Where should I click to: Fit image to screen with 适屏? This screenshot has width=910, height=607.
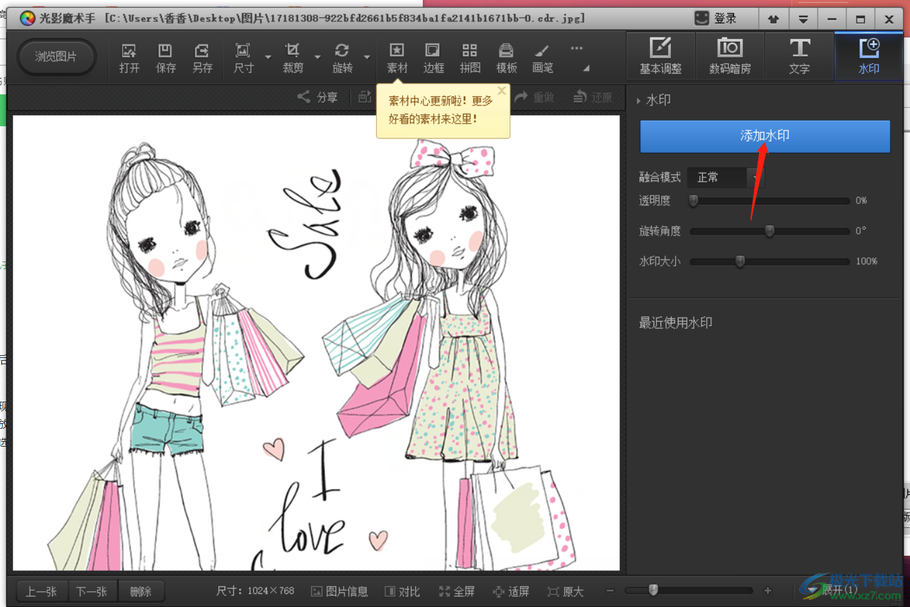511,592
